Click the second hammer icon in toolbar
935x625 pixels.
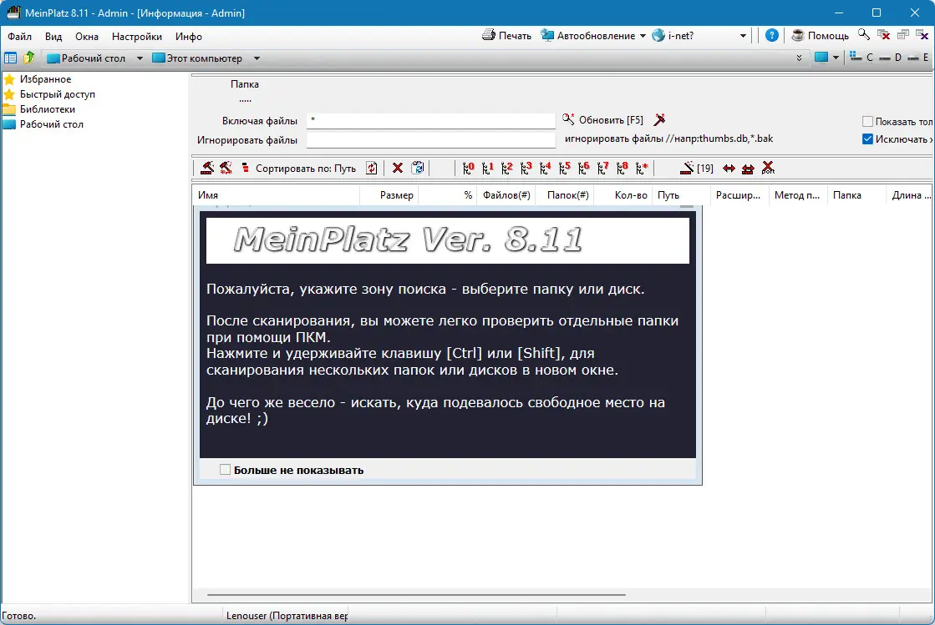tap(226, 169)
